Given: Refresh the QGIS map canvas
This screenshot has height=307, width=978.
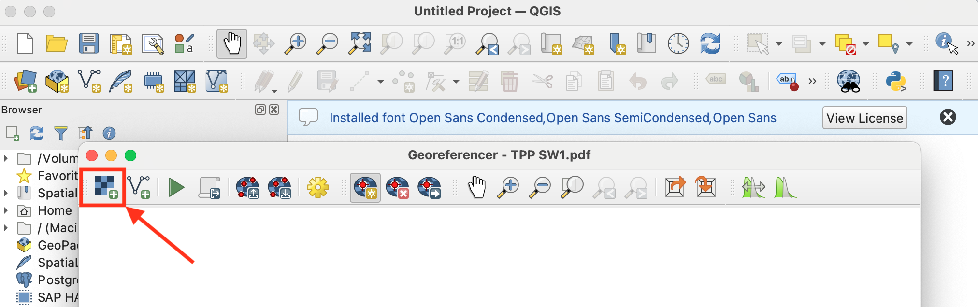Looking at the screenshot, I should pyautogui.click(x=710, y=43).
